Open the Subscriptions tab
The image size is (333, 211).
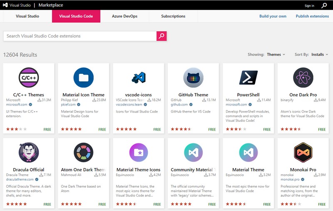[x=173, y=16]
